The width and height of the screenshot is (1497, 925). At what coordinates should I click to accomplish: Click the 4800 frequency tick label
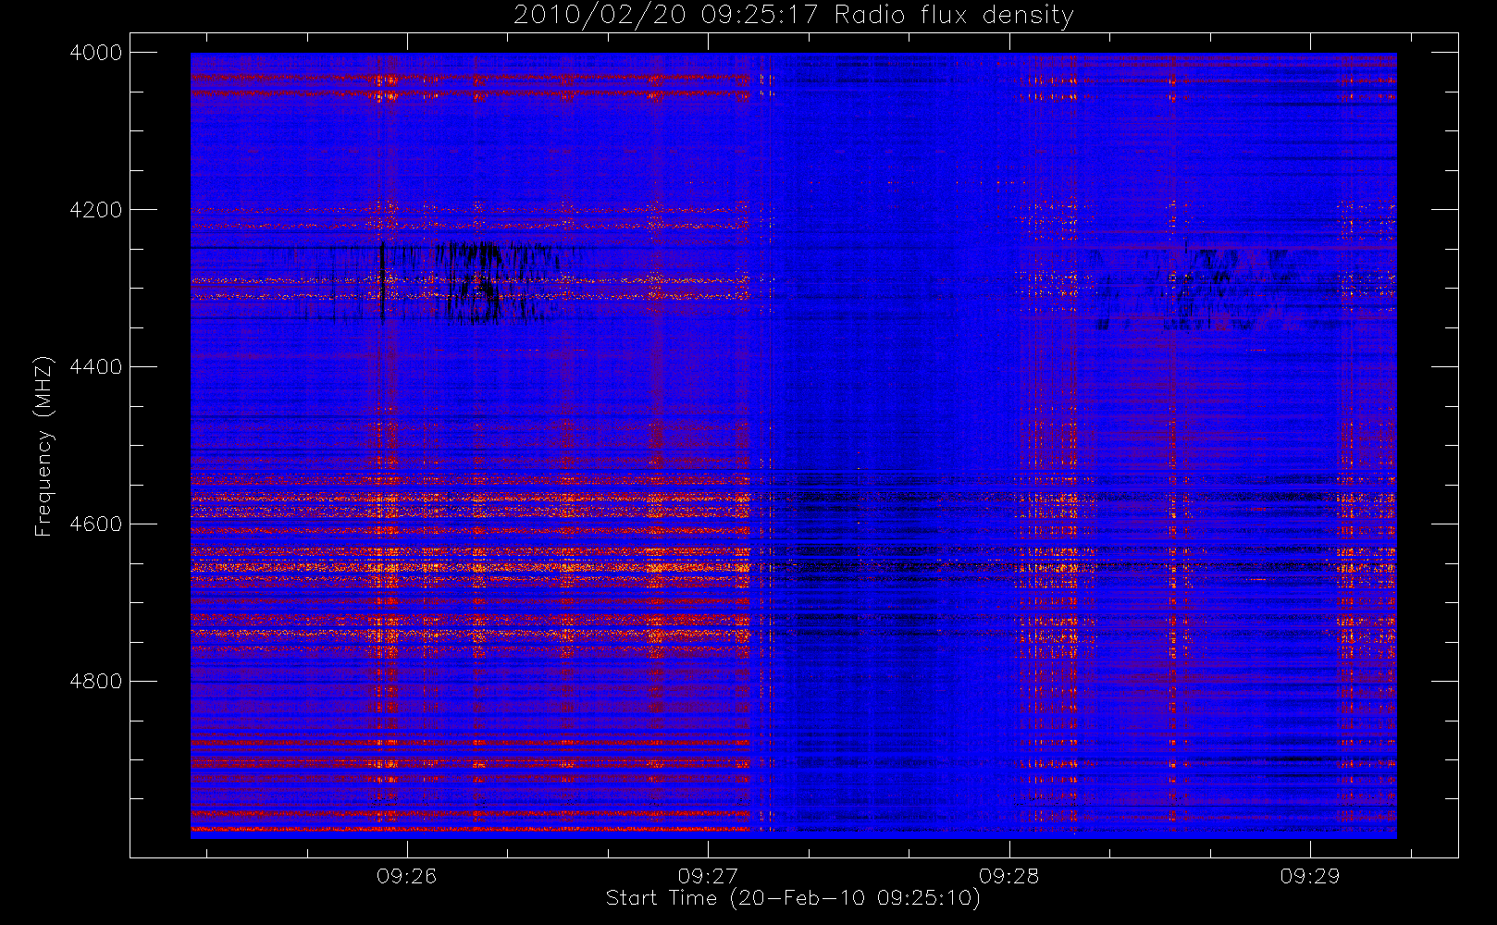click(96, 682)
